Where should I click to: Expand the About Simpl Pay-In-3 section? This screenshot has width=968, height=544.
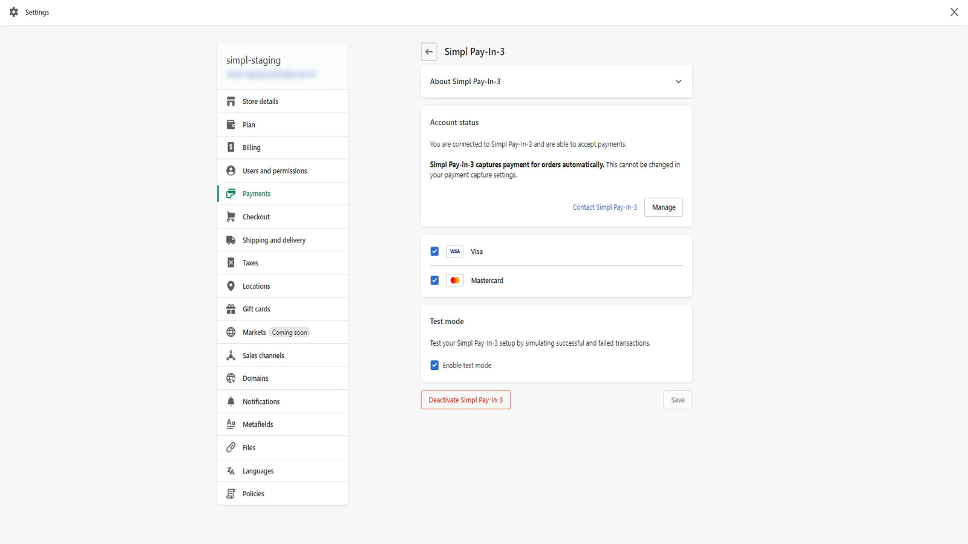(x=556, y=82)
